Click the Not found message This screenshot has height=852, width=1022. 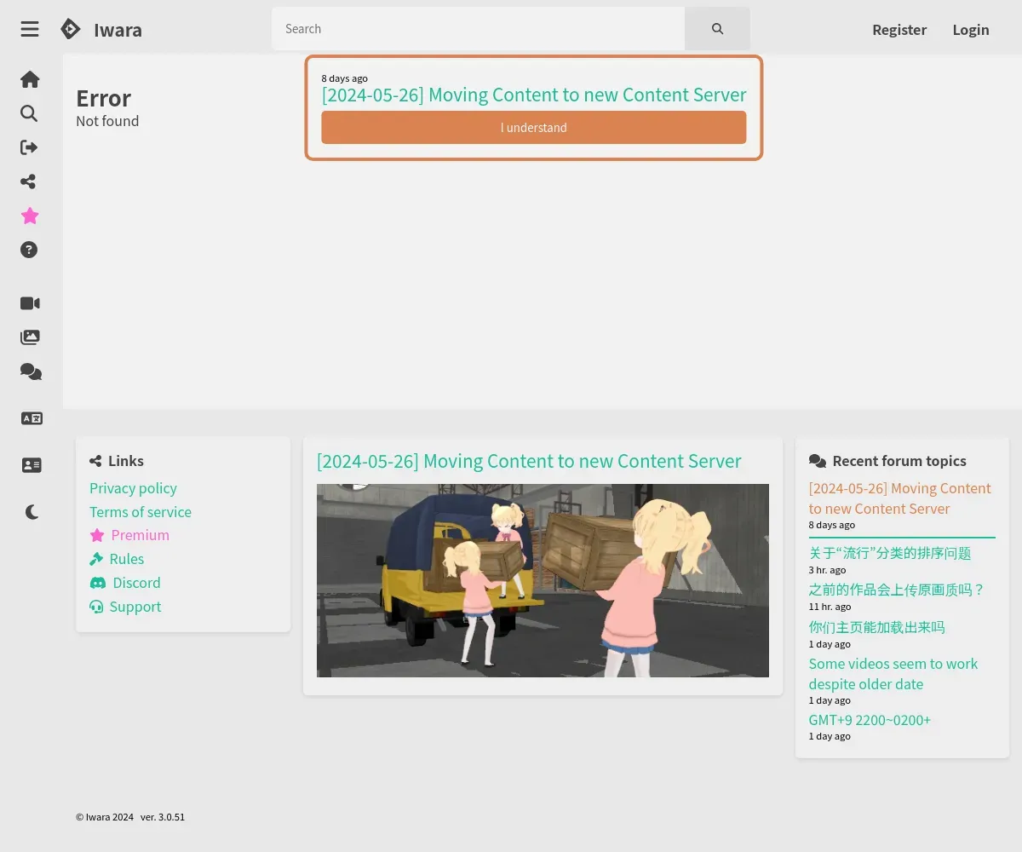coord(107,121)
